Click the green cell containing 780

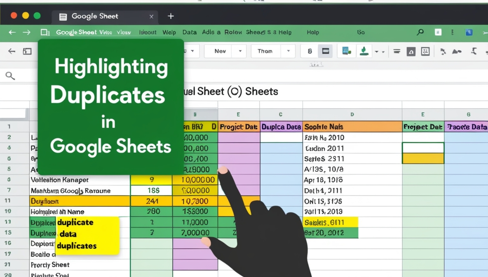click(152, 211)
